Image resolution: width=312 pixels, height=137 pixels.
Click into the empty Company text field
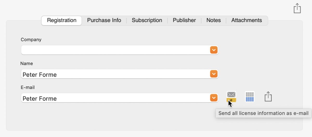point(114,50)
